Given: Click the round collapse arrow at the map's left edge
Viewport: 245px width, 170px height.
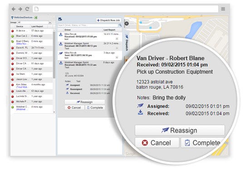Looking at the screenshot, I should (x=127, y=24).
